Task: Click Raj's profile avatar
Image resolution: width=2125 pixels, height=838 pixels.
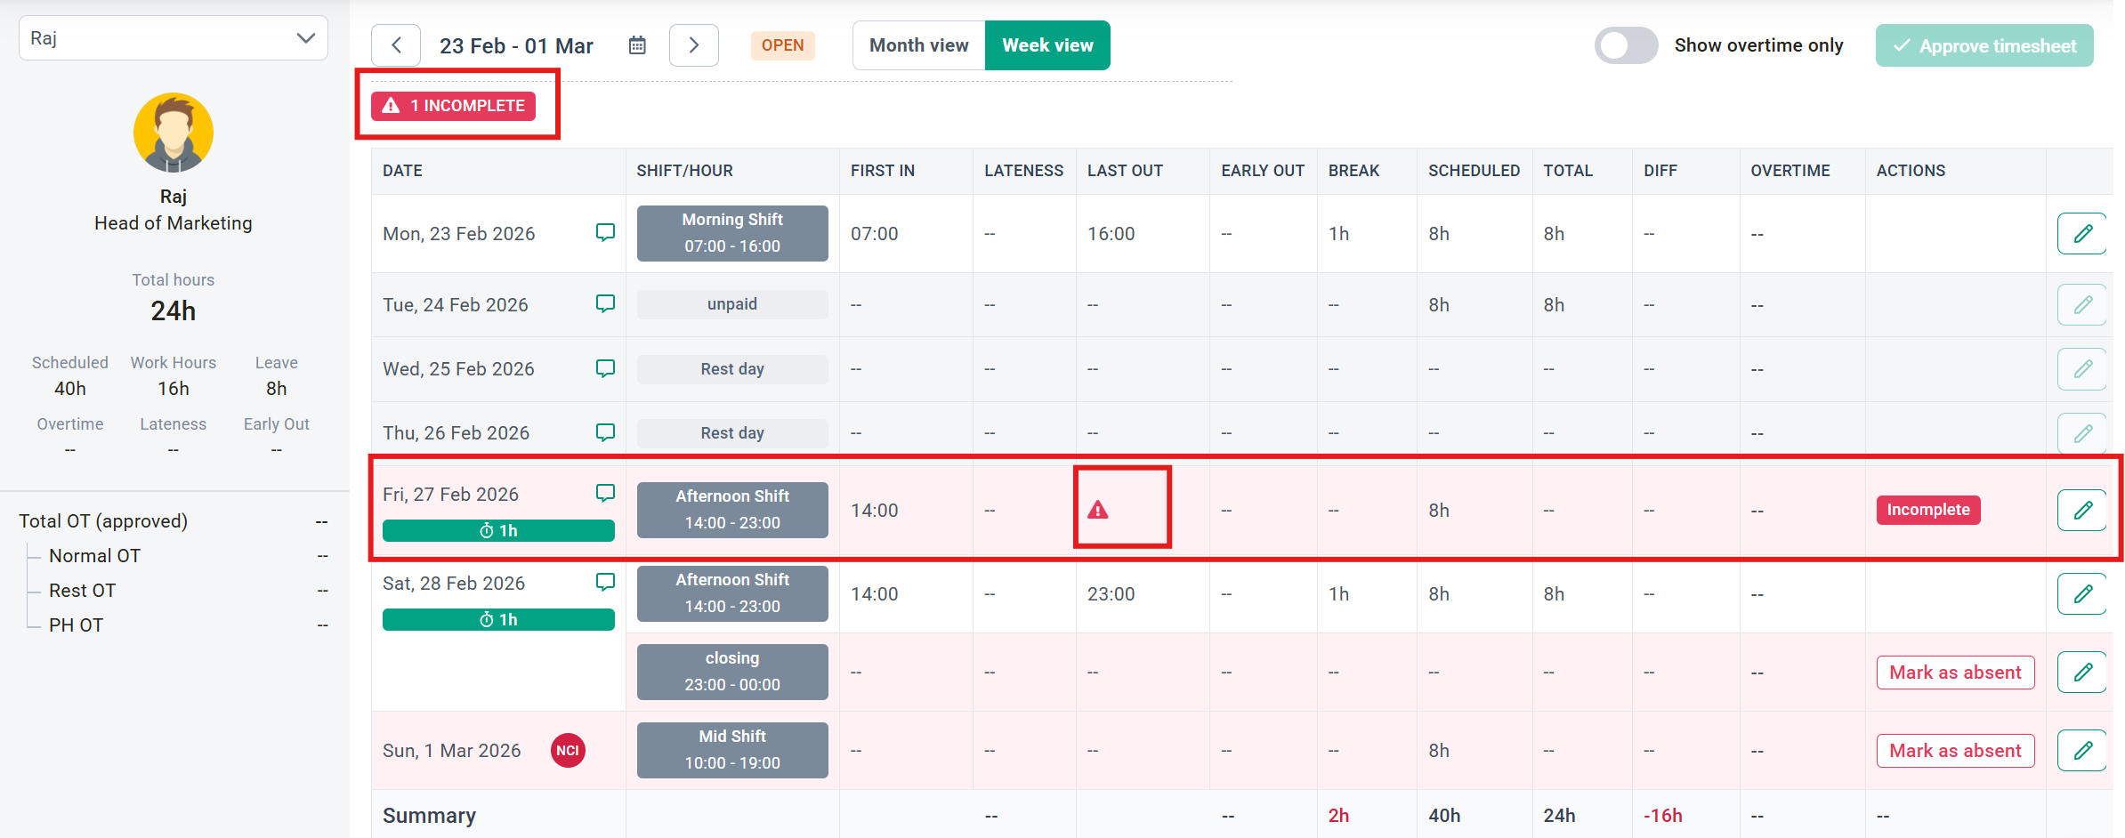Action: [x=174, y=133]
